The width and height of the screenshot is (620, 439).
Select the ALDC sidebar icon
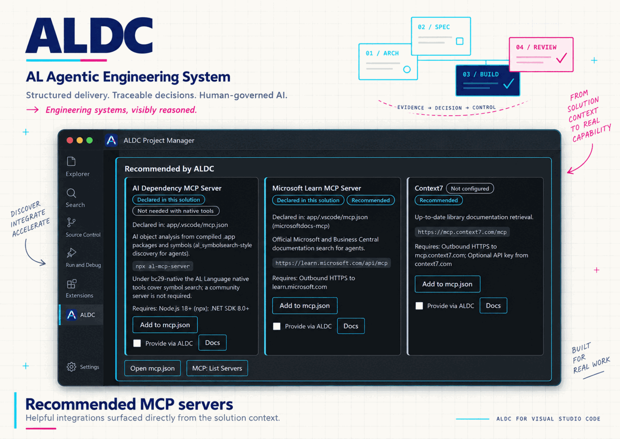pyautogui.click(x=72, y=315)
